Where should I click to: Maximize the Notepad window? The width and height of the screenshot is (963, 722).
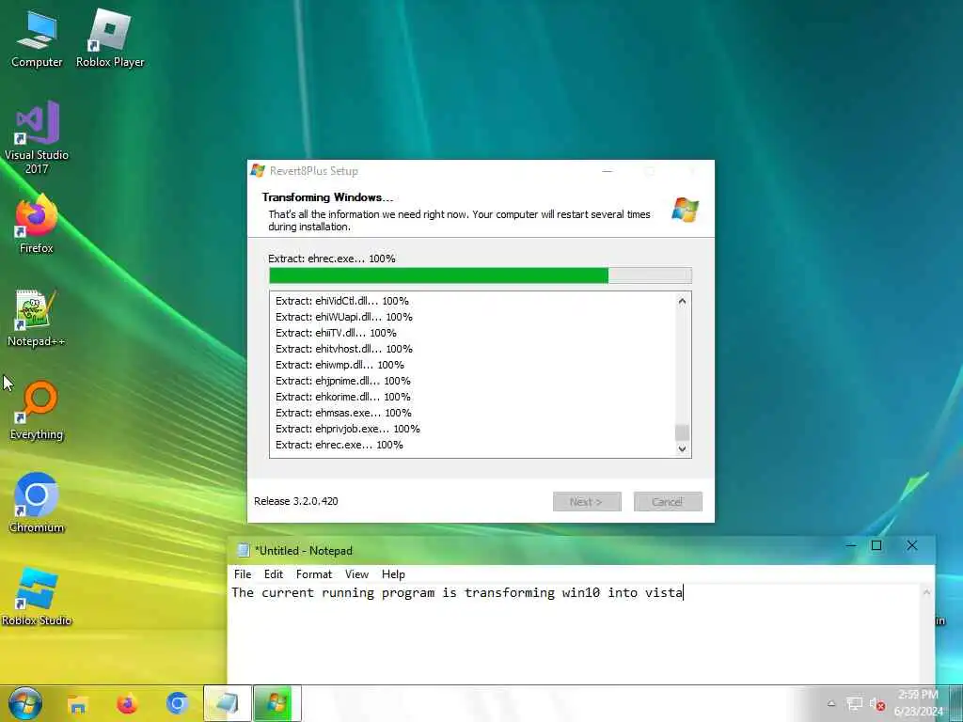pos(876,545)
